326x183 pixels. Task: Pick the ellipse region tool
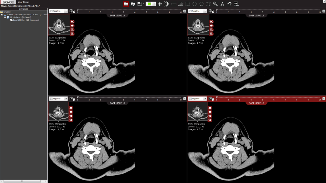tap(195, 4)
